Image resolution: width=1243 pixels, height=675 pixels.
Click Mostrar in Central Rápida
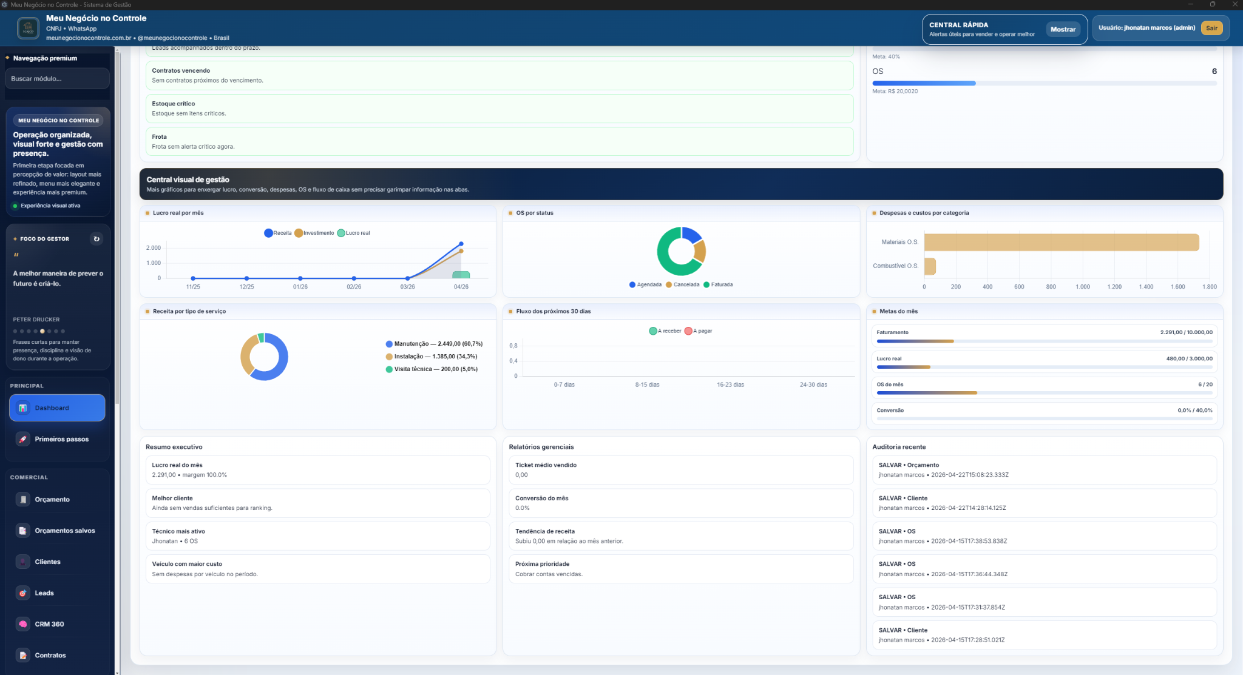tap(1063, 29)
